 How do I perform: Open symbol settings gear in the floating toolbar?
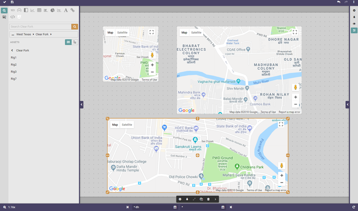tap(180, 199)
